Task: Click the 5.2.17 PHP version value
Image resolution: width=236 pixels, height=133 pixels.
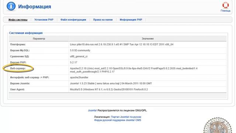Action: (x=73, y=62)
